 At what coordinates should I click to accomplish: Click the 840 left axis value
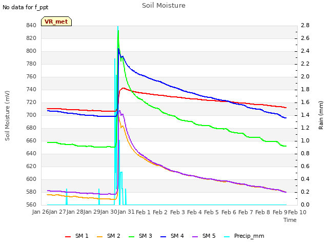point(31,26)
